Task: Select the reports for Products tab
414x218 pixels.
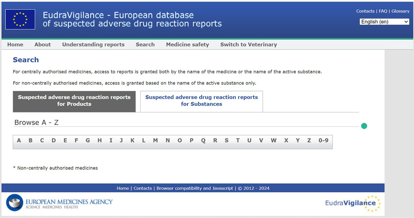Action: 74,102
